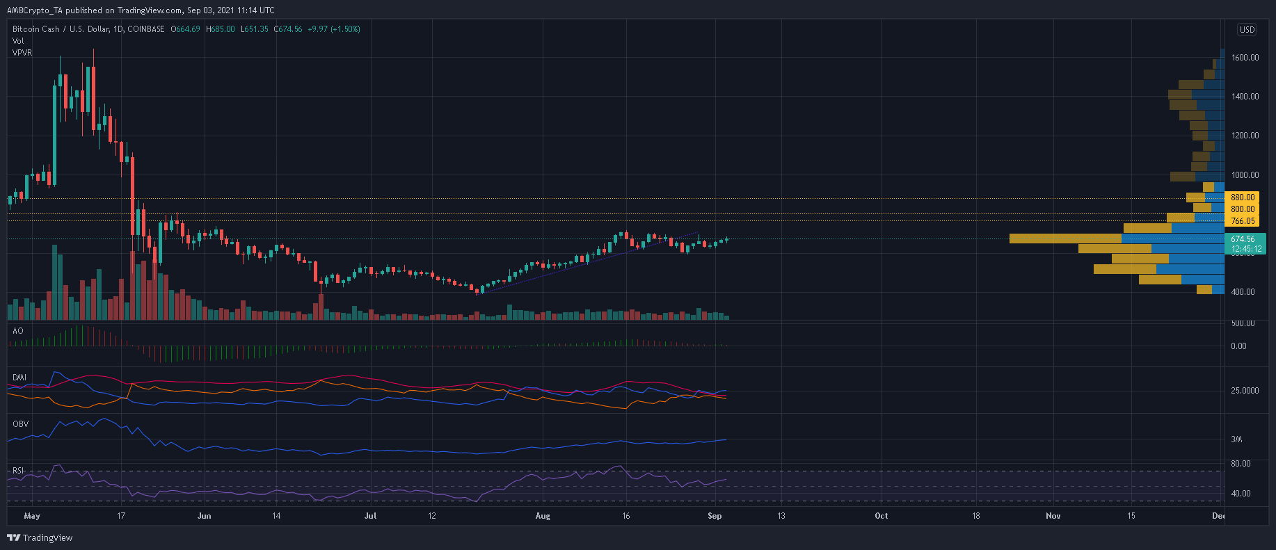Image resolution: width=1276 pixels, height=550 pixels.
Task: Click the Jul label on time axis
Action: [370, 516]
